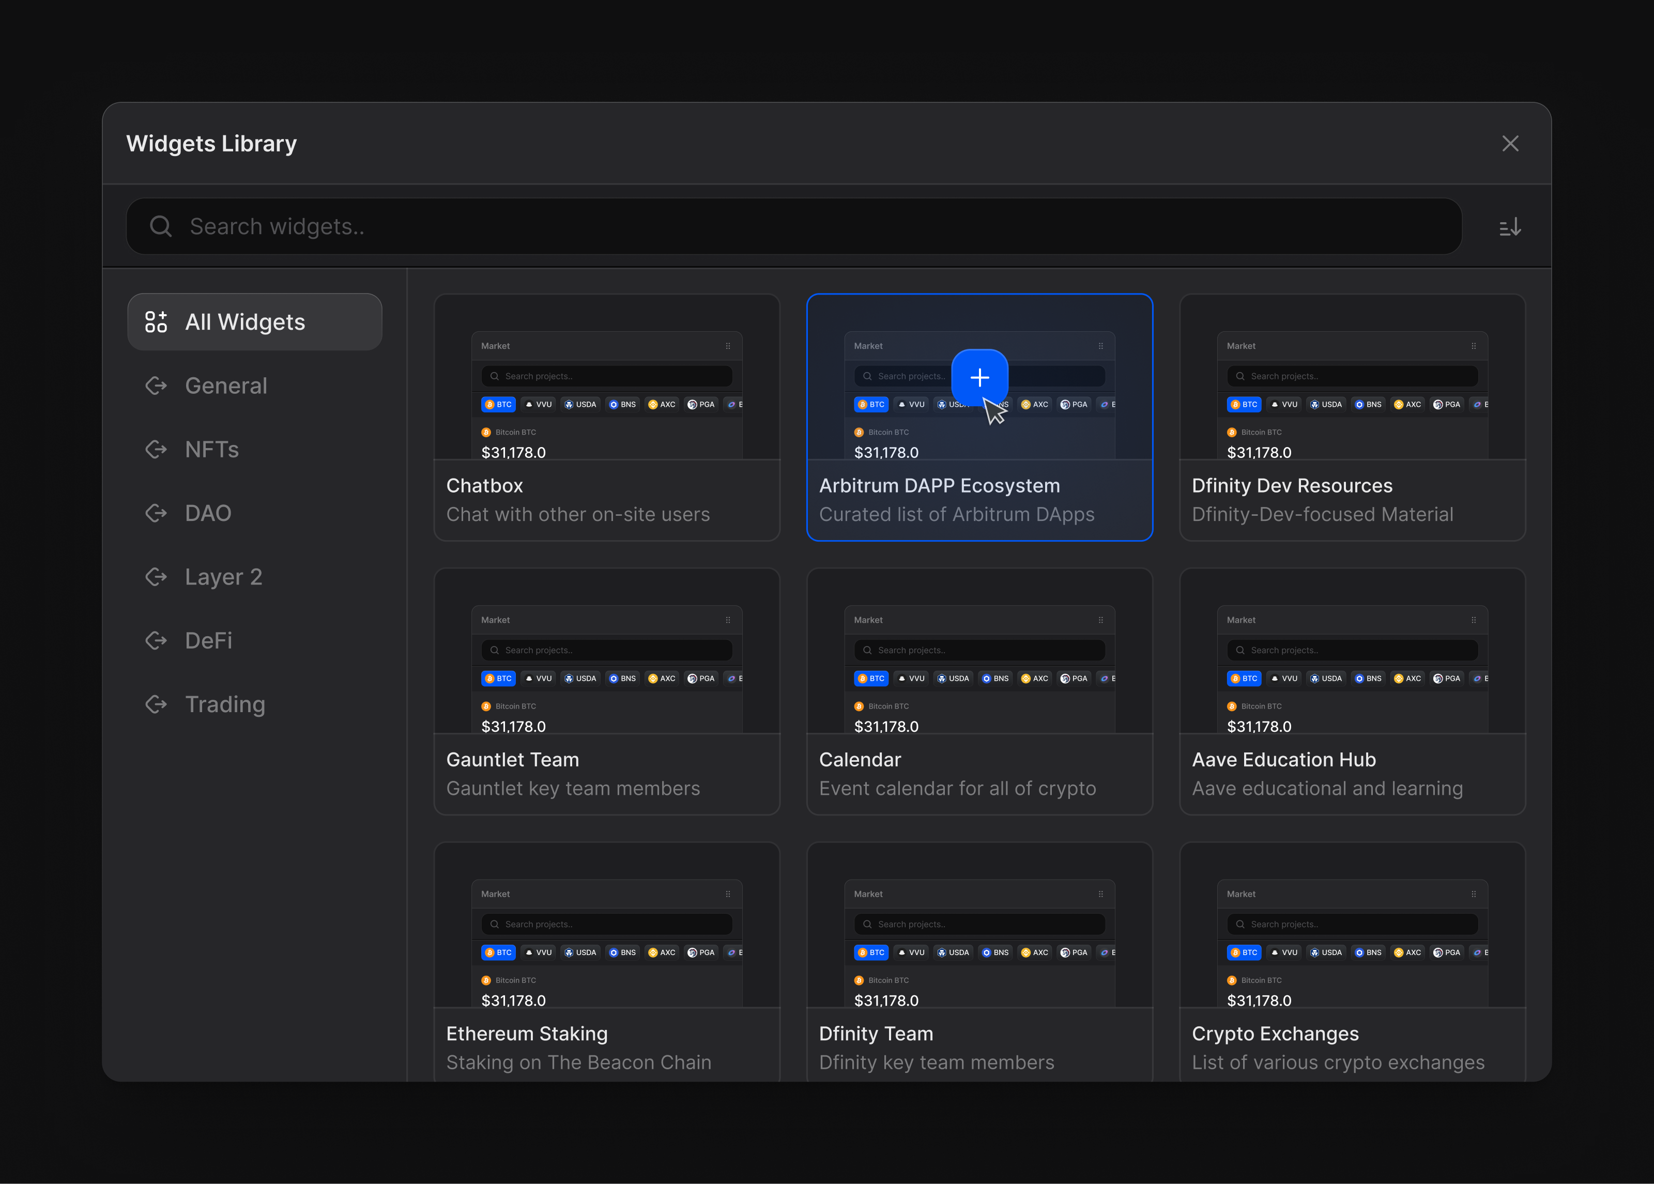Viewport: 1654px width, 1184px height.
Task: Click the NFTs category icon in the sidebar
Action: click(x=156, y=449)
